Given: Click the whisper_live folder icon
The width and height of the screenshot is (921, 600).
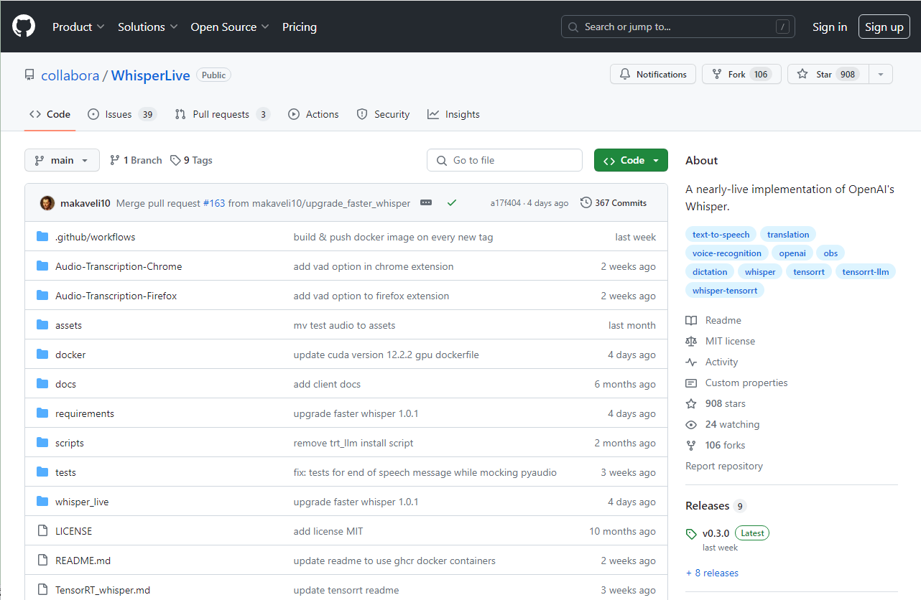Looking at the screenshot, I should pos(42,502).
